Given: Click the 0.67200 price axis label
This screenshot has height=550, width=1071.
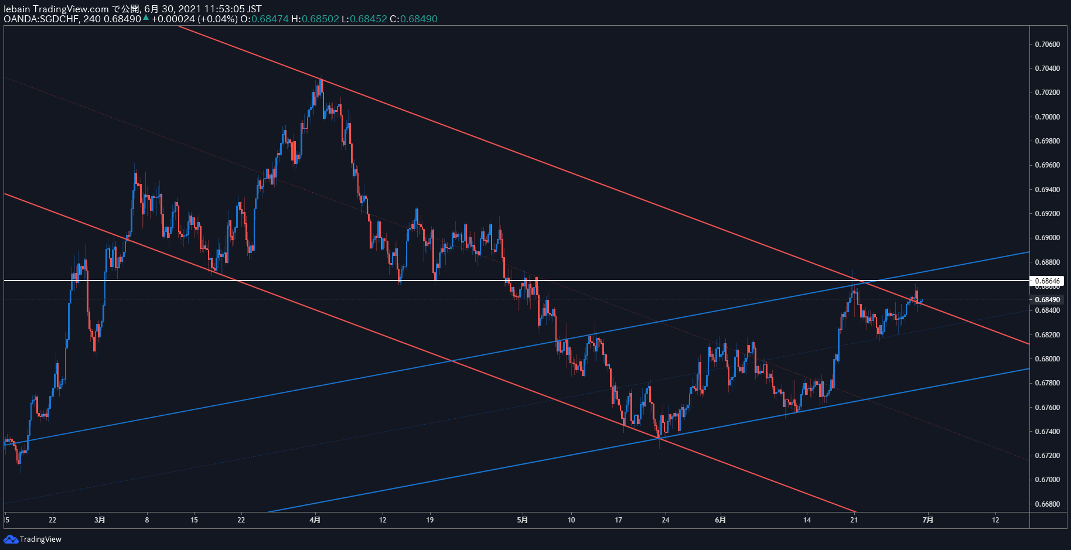Looking at the screenshot, I should tap(1047, 456).
